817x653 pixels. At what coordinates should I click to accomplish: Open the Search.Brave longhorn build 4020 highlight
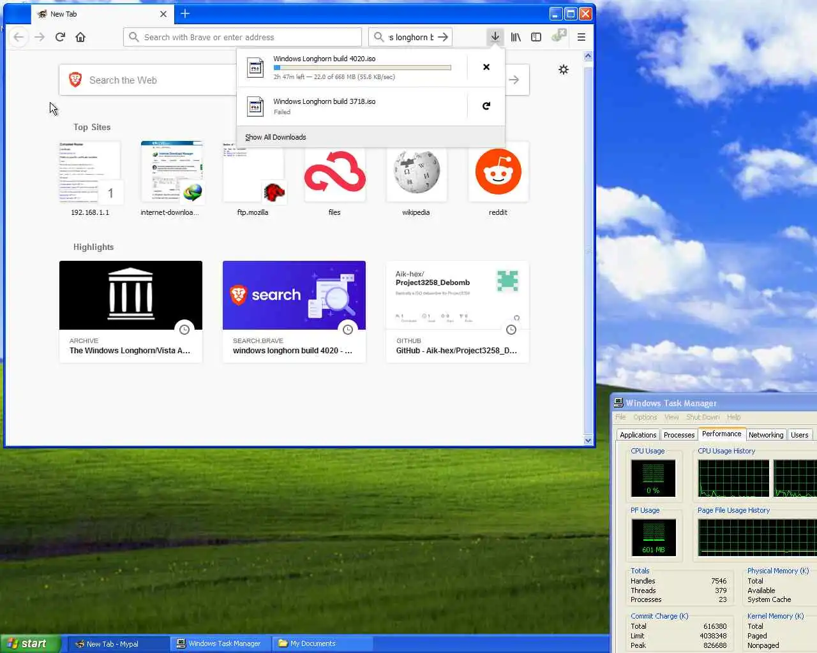(x=294, y=311)
